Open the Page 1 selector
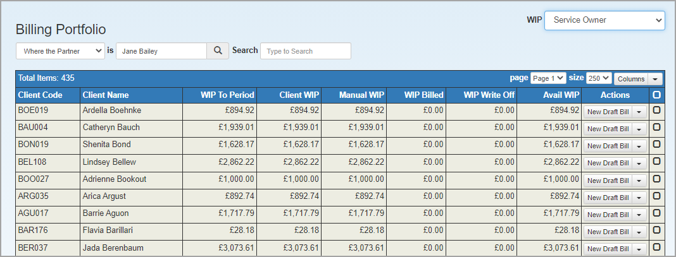Viewport: 676px width, 257px height. point(548,78)
